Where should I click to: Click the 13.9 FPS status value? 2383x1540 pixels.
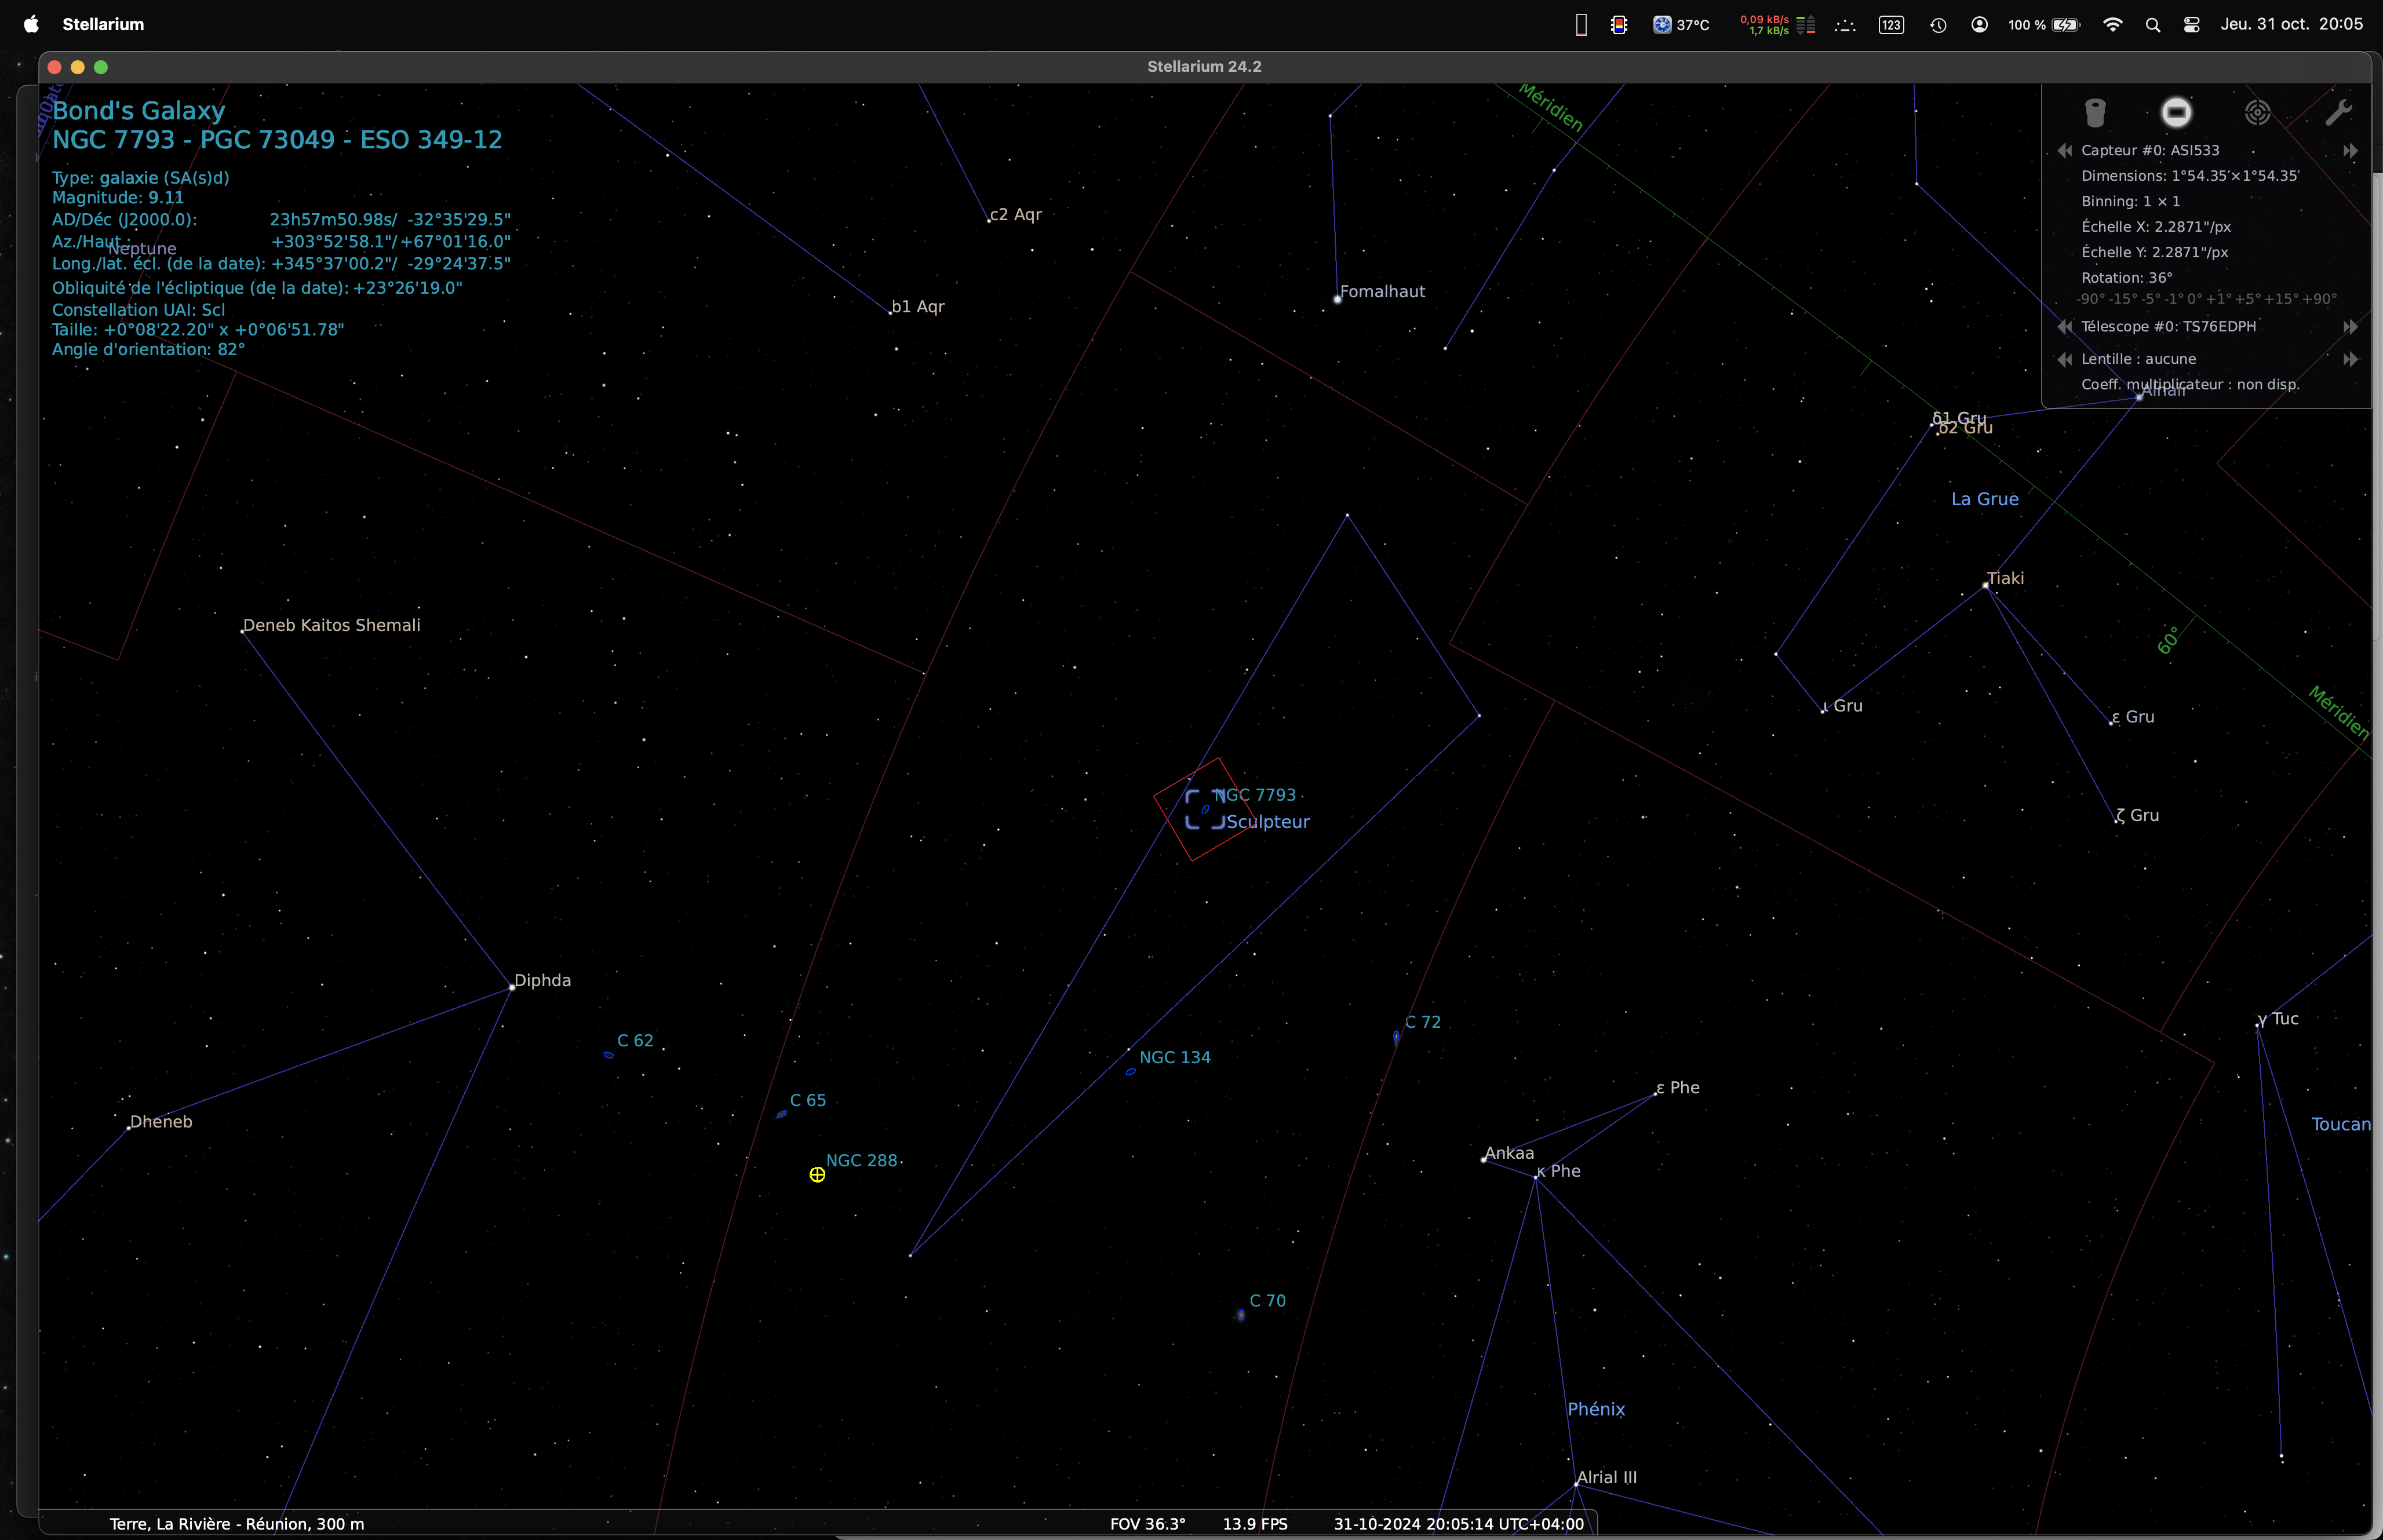tap(1255, 1524)
